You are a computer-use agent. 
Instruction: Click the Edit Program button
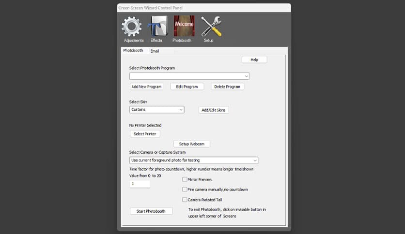pyautogui.click(x=187, y=87)
